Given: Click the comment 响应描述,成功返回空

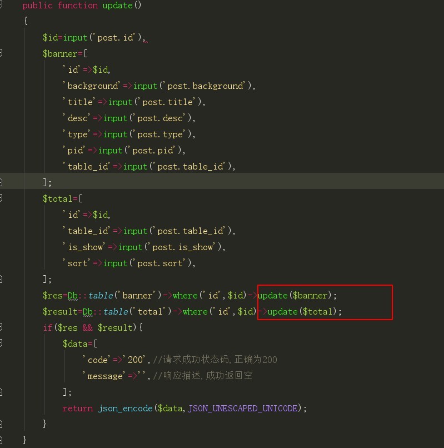Looking at the screenshot, I should click(x=203, y=375).
